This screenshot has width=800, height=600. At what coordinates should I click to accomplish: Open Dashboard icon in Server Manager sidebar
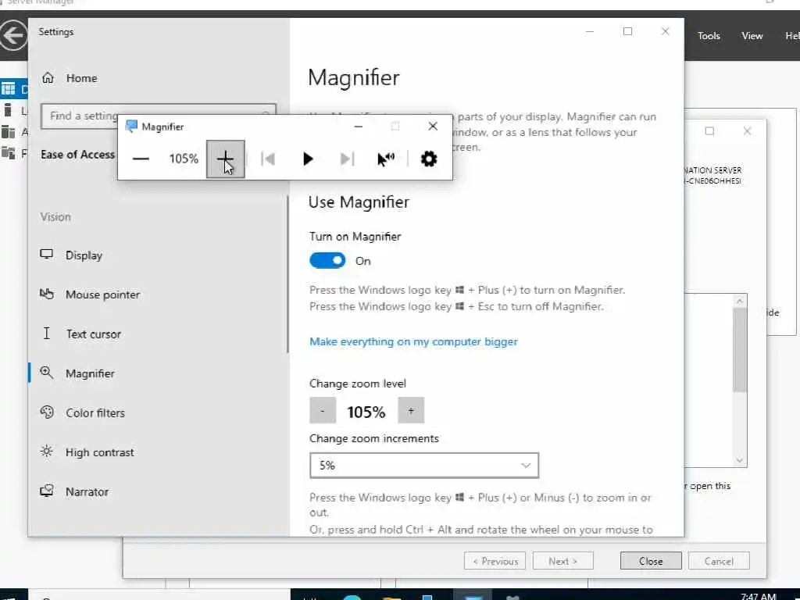click(x=8, y=89)
